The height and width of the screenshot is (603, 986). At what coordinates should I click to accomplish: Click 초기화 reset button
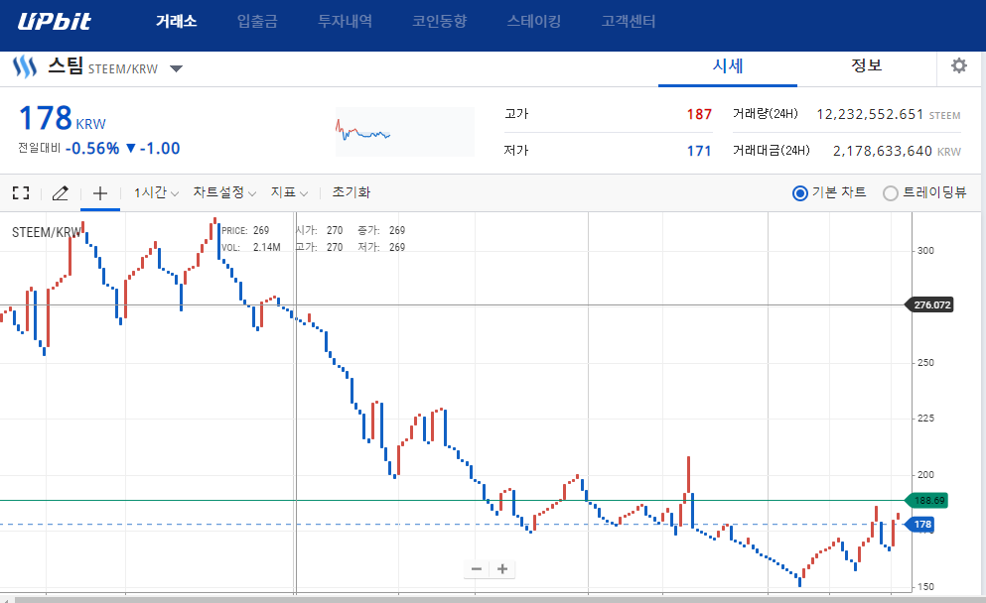coord(351,192)
